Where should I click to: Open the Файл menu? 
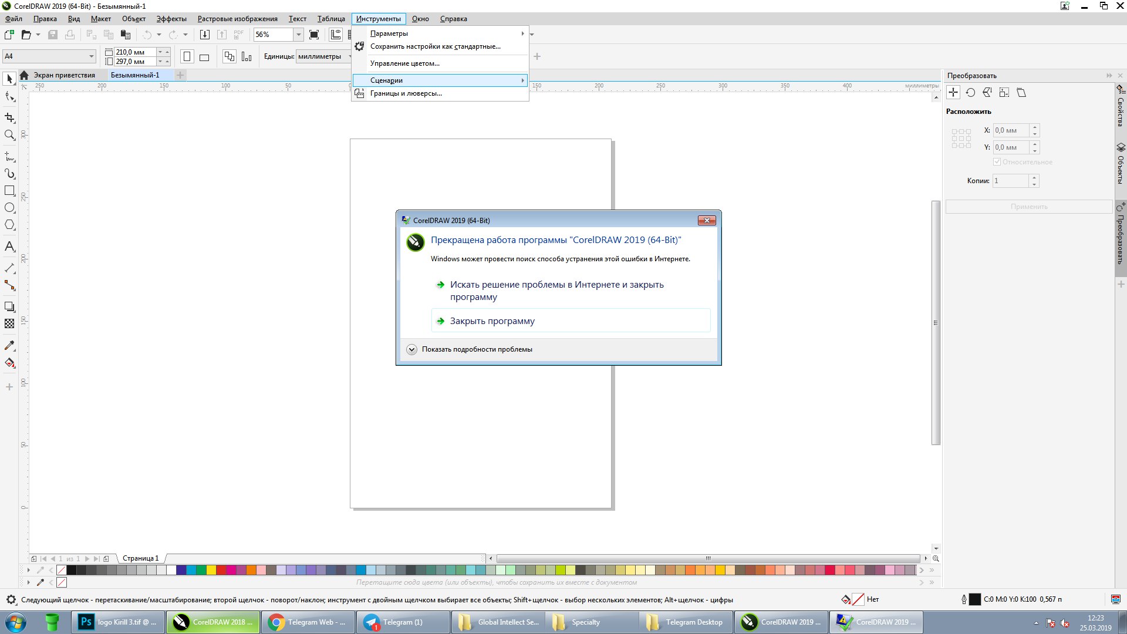[x=14, y=19]
